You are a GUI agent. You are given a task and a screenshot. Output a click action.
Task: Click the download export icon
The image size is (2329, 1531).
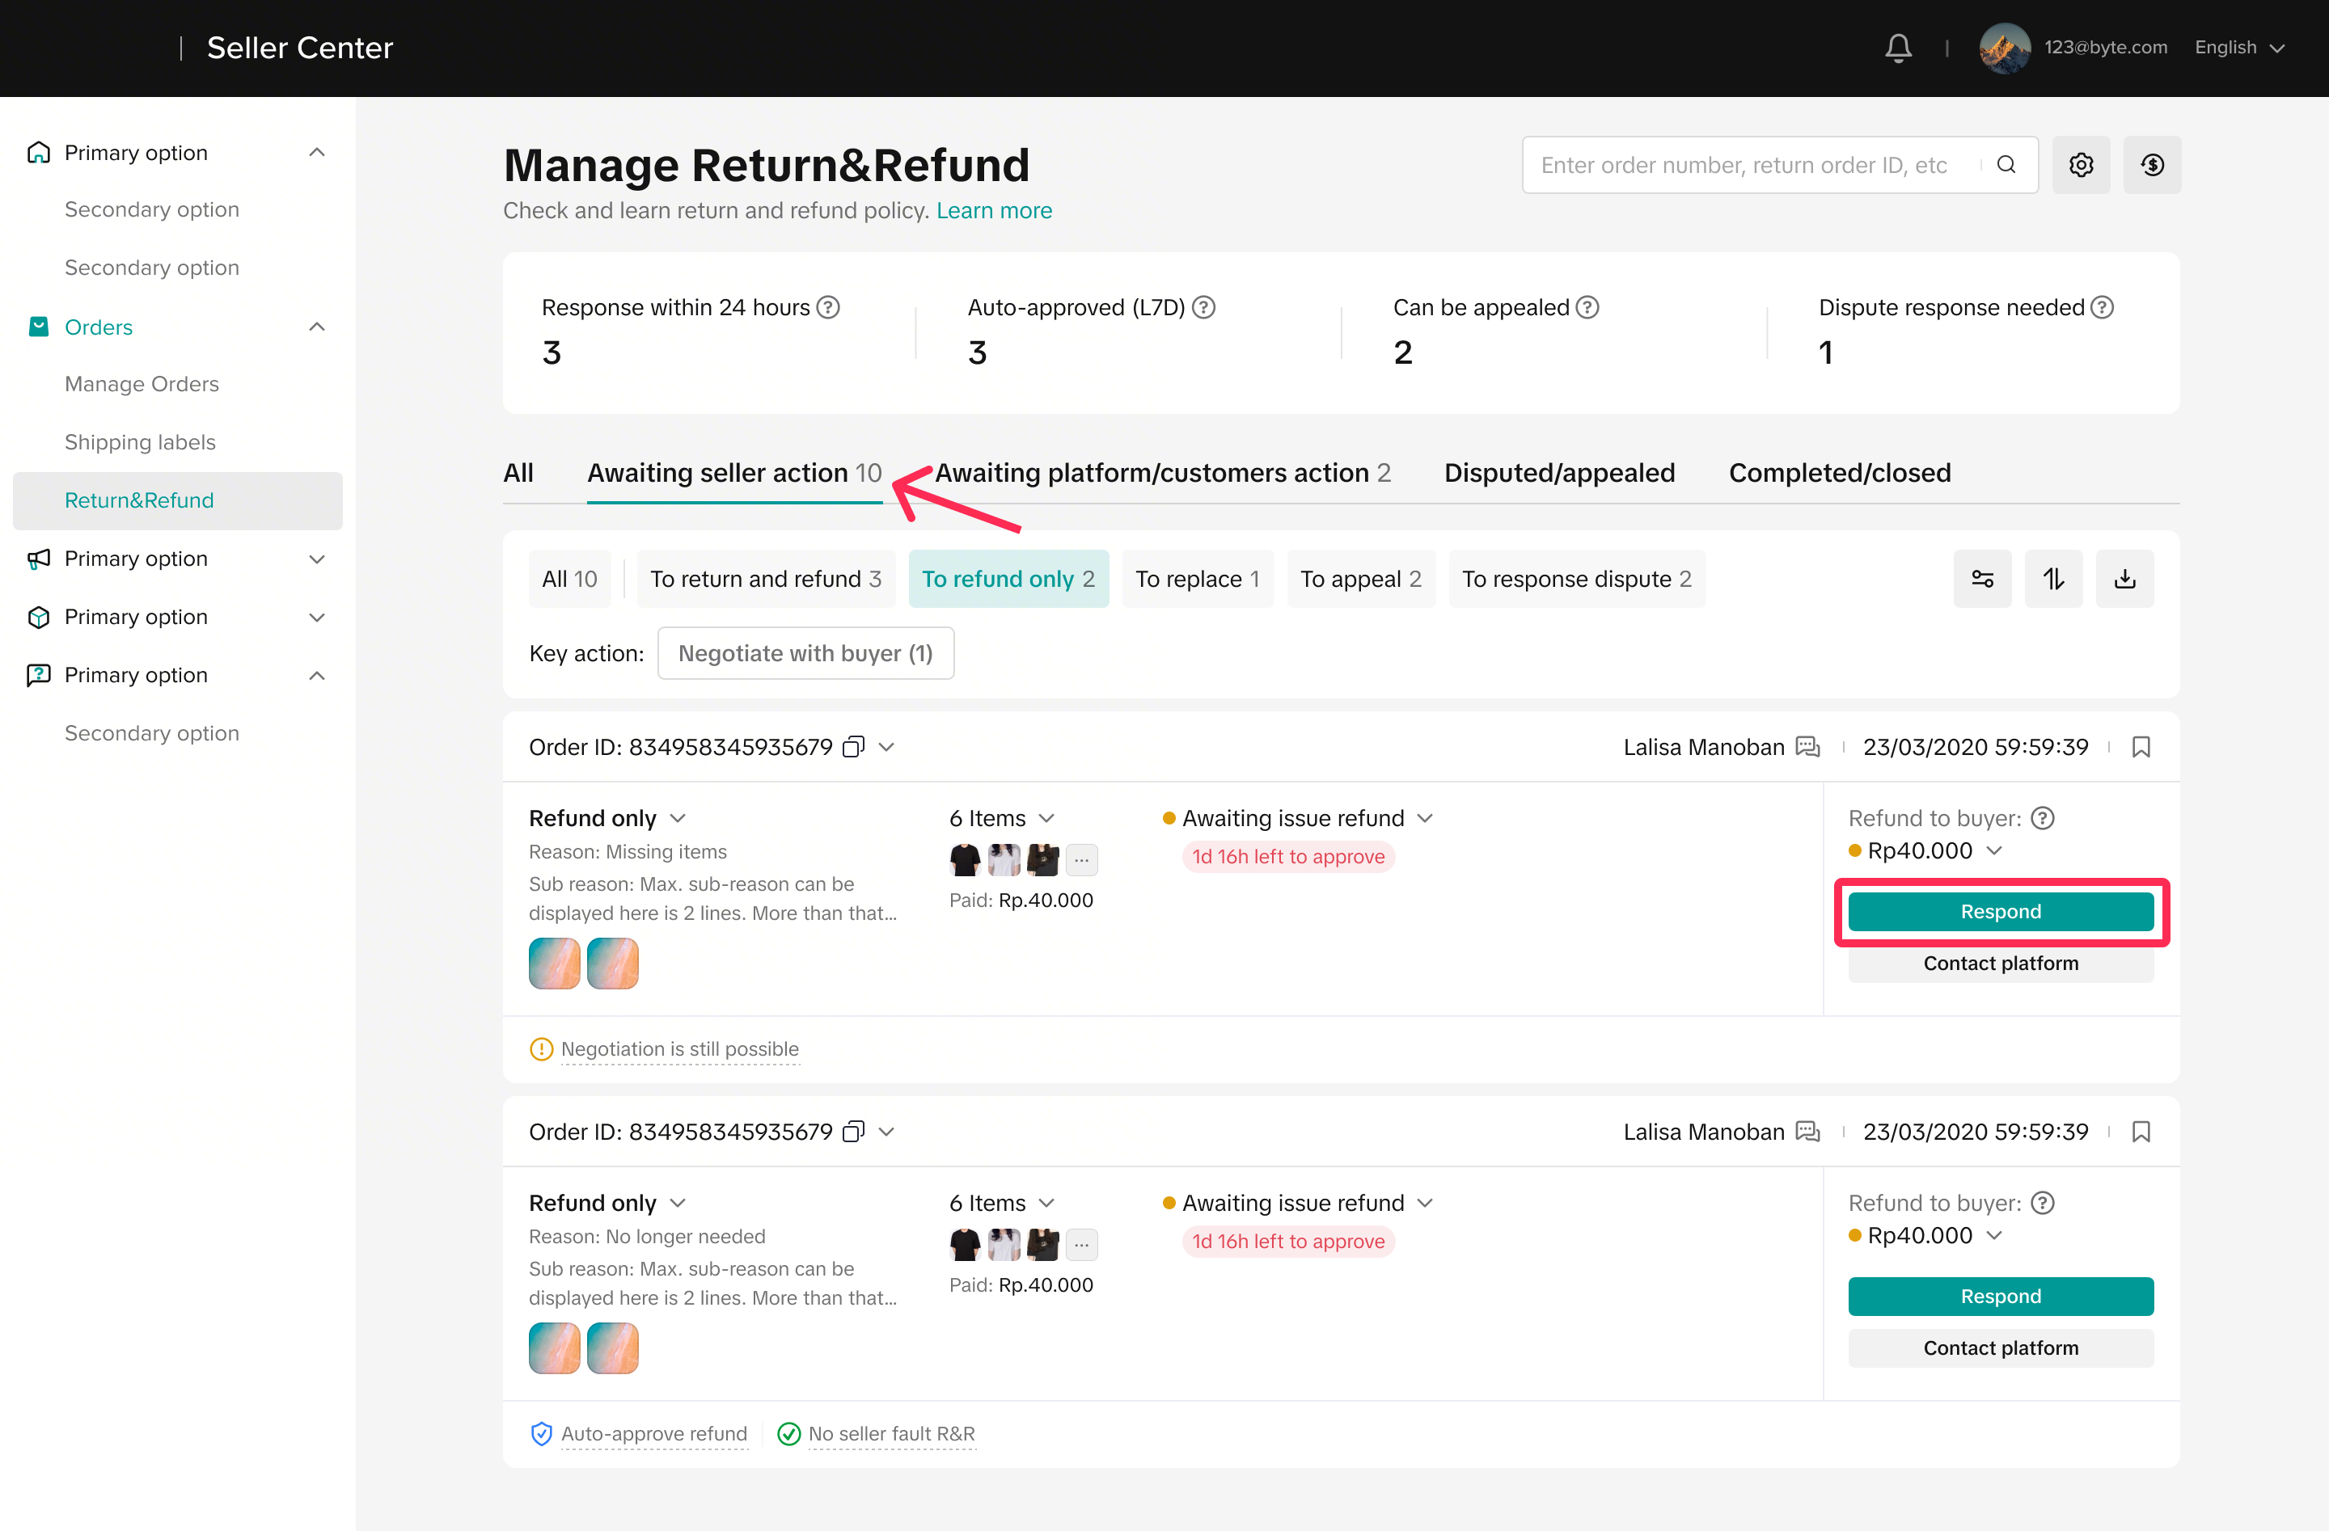(x=2124, y=579)
